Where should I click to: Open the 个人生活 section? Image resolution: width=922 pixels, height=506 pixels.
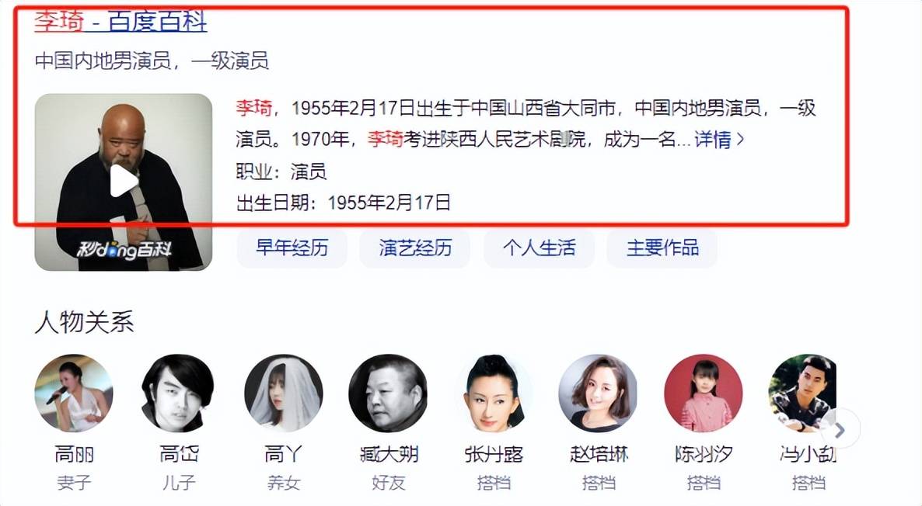click(x=539, y=248)
